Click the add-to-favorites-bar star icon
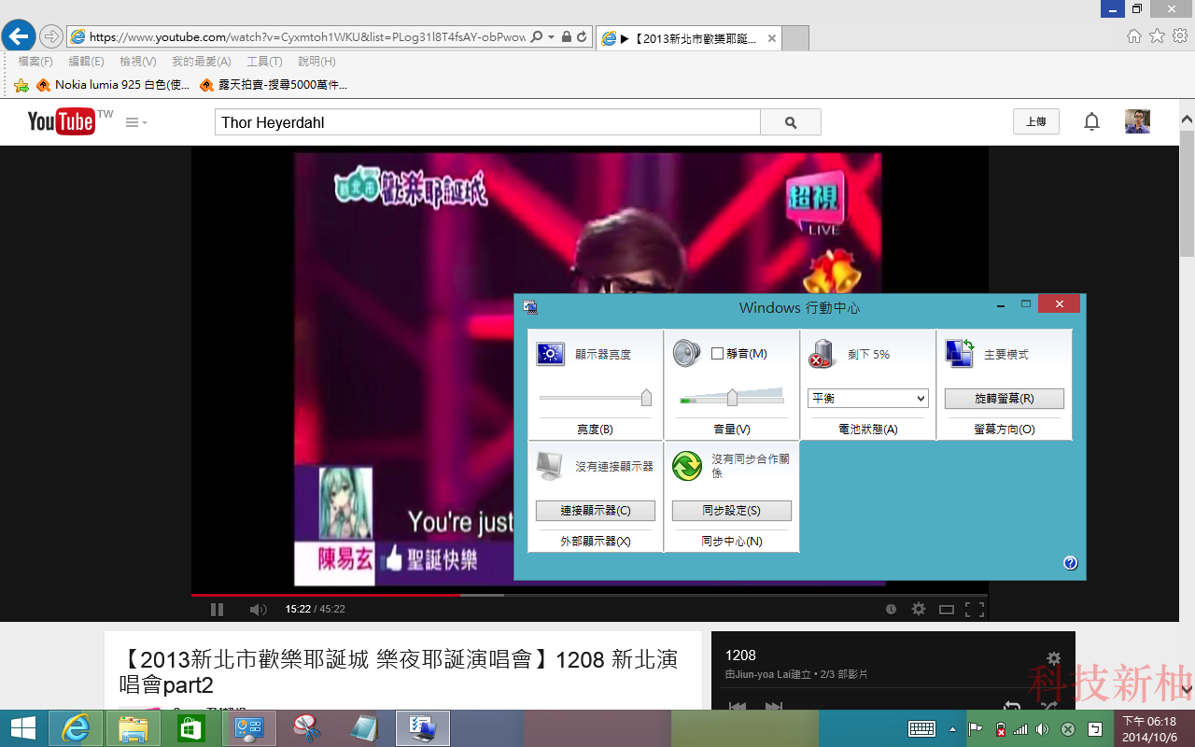The width and height of the screenshot is (1195, 747). 21,85
